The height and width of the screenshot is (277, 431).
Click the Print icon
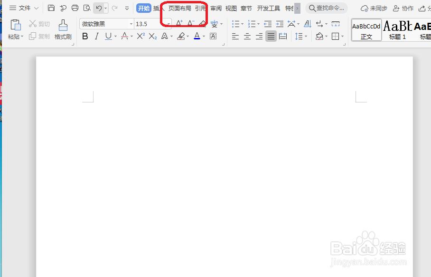click(x=75, y=8)
